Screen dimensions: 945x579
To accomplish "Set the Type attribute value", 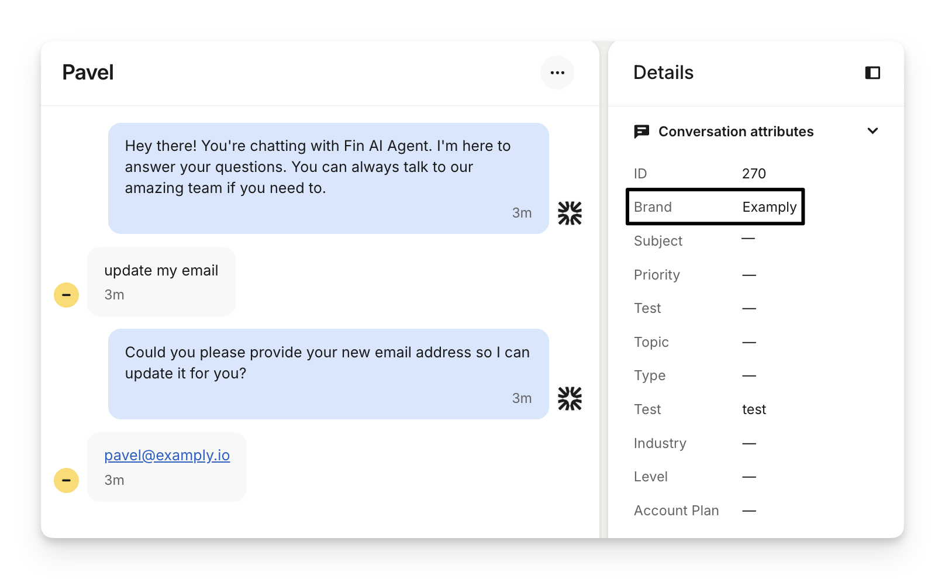I will tap(749, 375).
